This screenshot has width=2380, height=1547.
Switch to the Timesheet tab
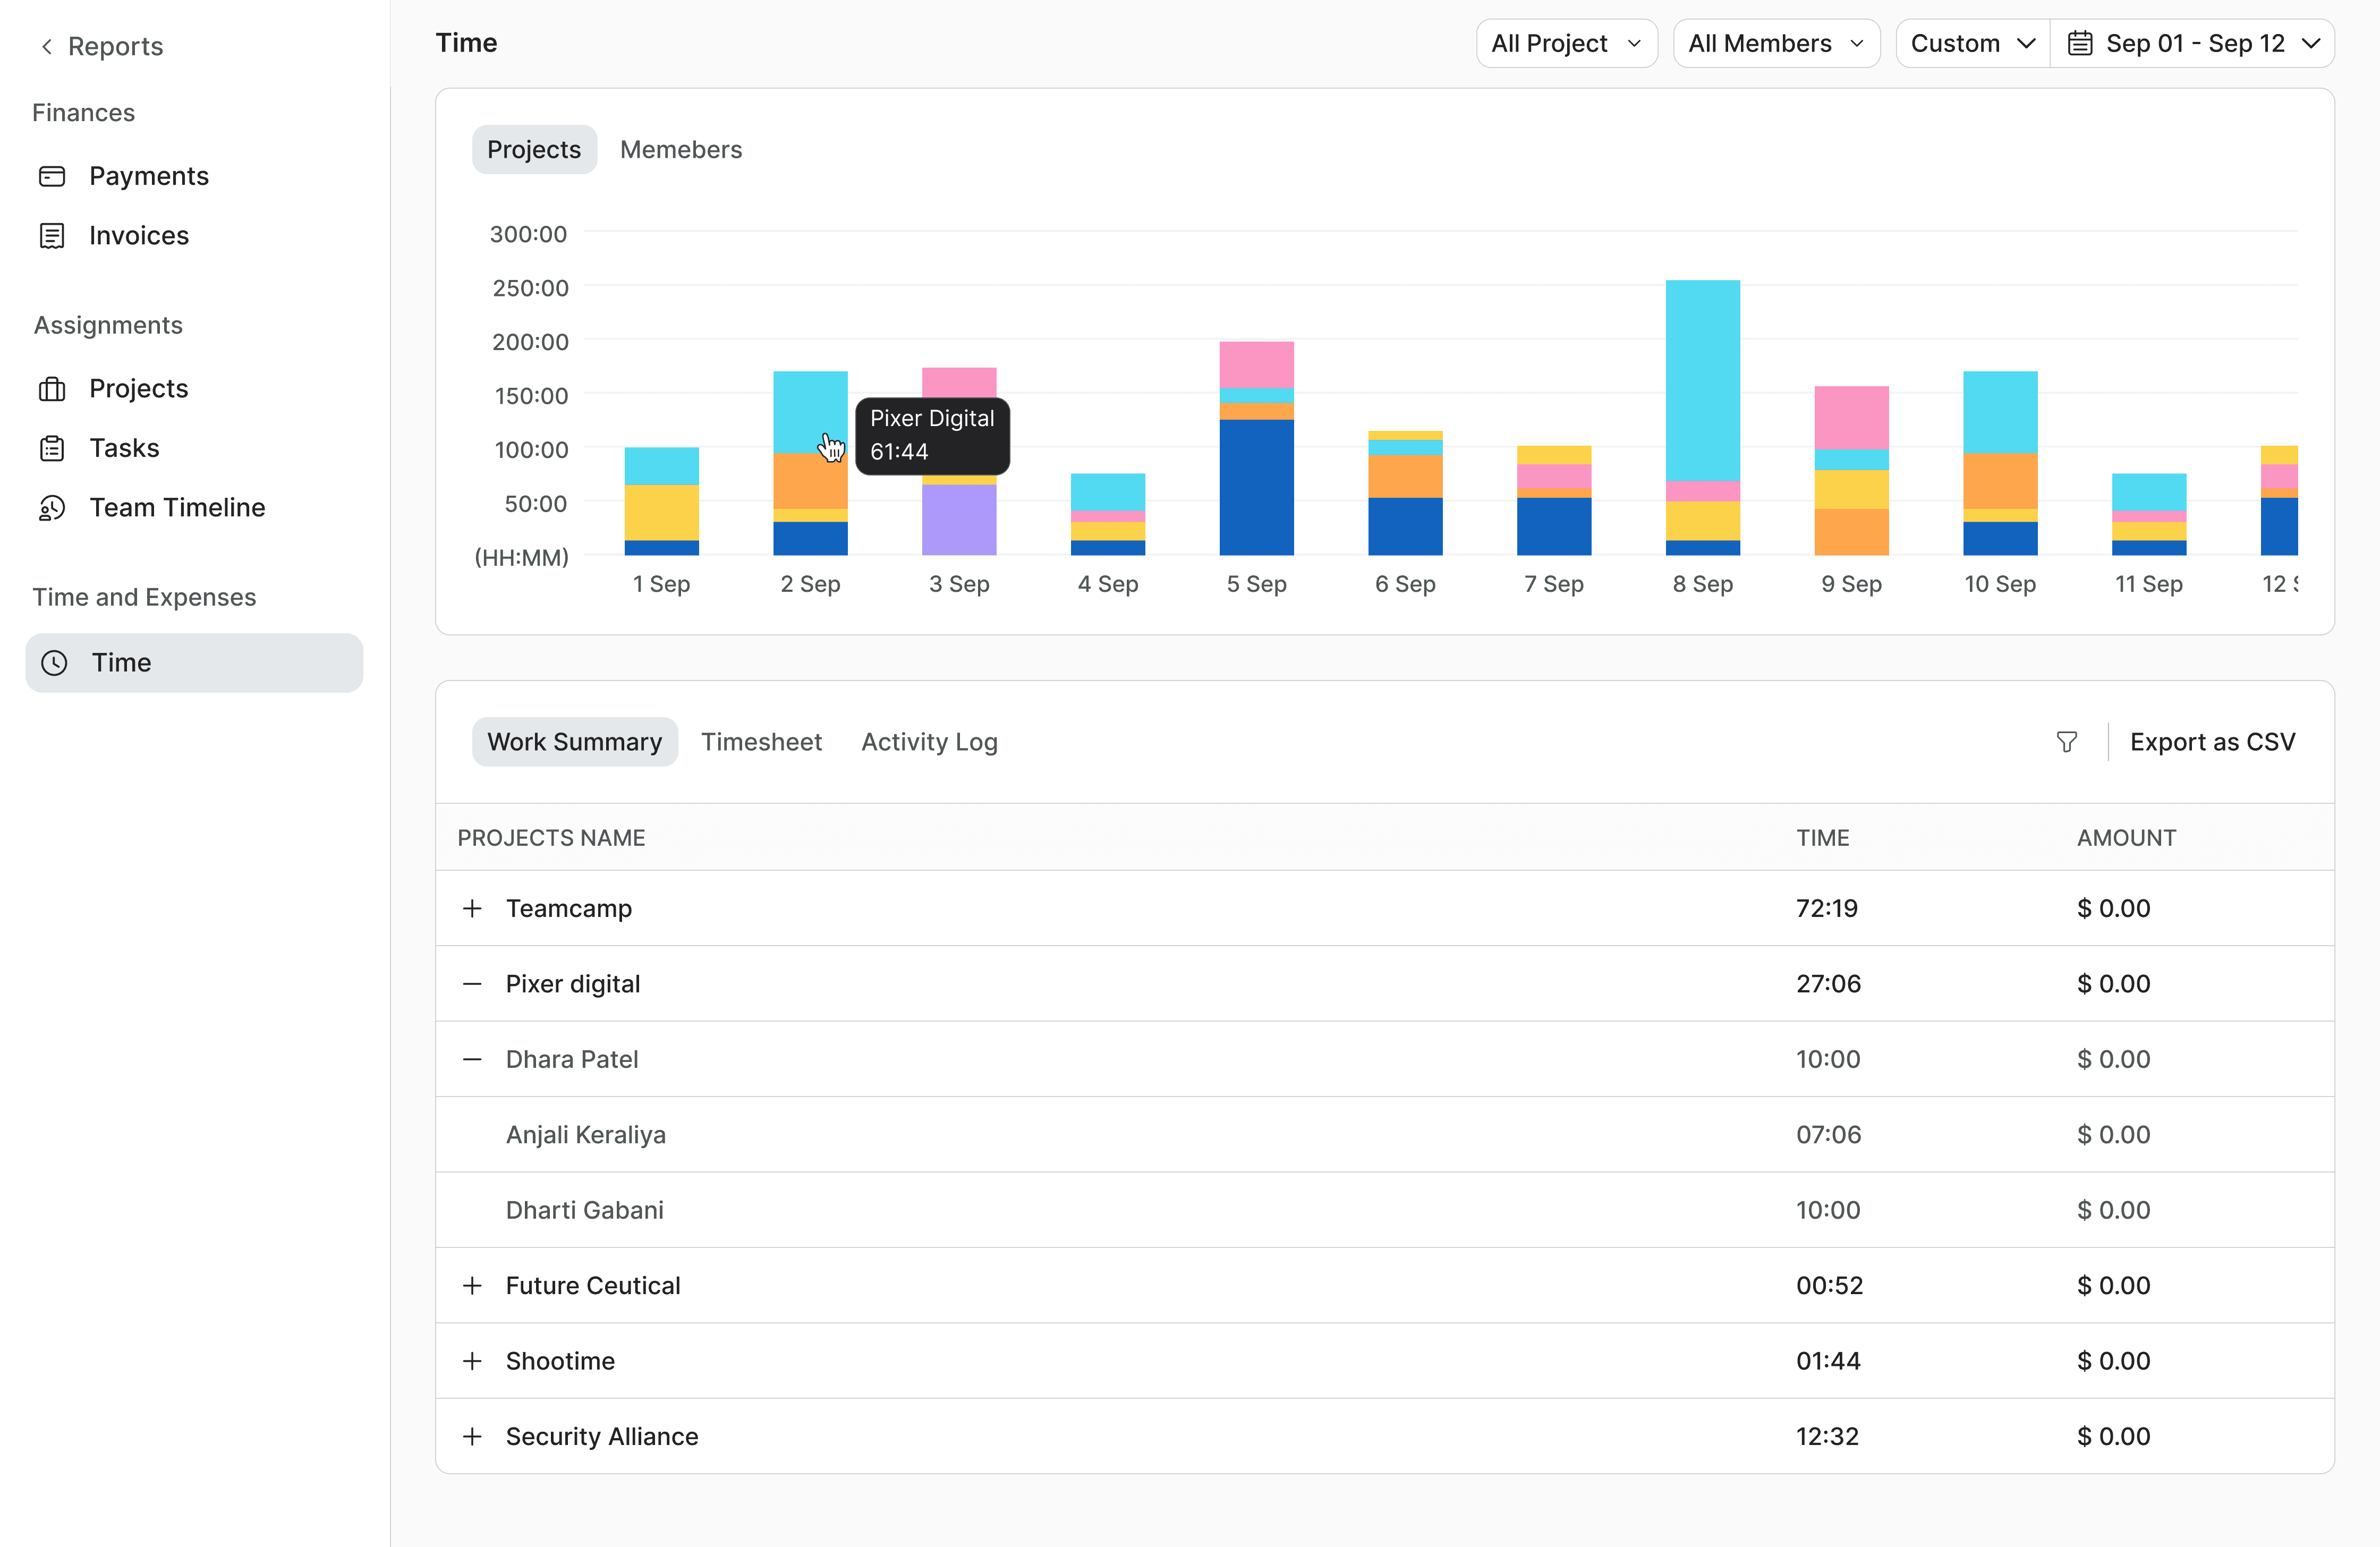[761, 742]
